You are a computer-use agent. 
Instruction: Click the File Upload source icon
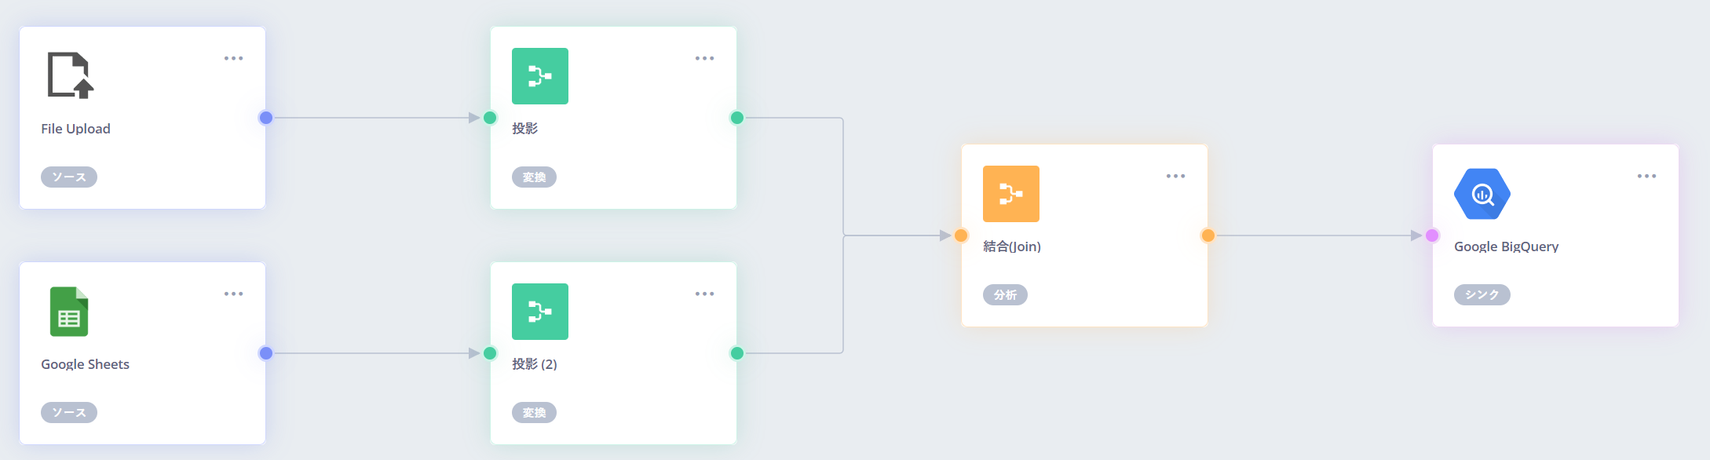click(x=70, y=75)
